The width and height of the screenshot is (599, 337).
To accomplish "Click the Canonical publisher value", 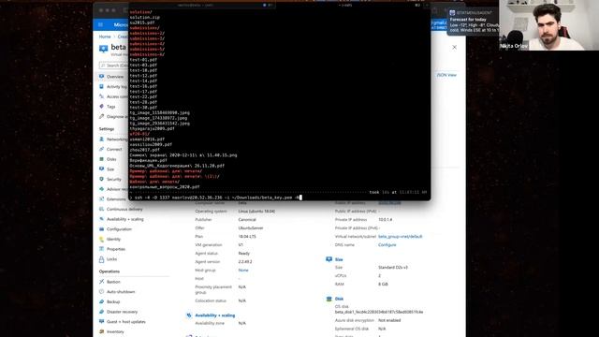I will click(247, 220).
